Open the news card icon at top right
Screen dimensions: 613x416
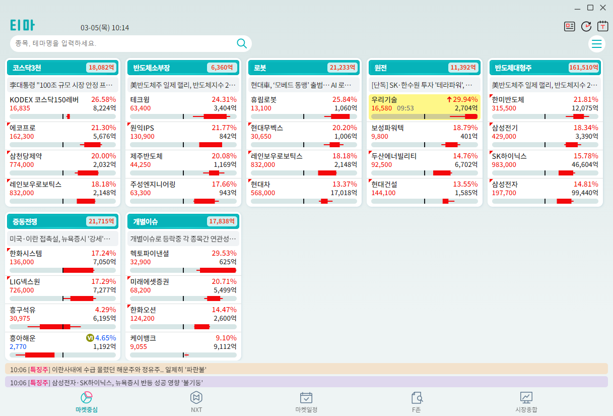click(570, 27)
